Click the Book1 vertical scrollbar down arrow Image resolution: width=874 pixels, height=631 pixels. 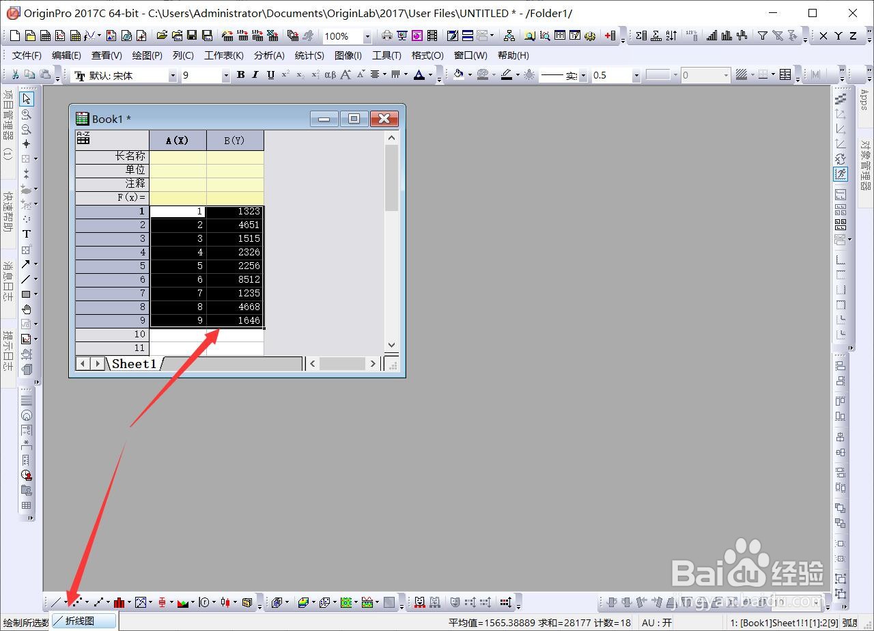click(391, 346)
